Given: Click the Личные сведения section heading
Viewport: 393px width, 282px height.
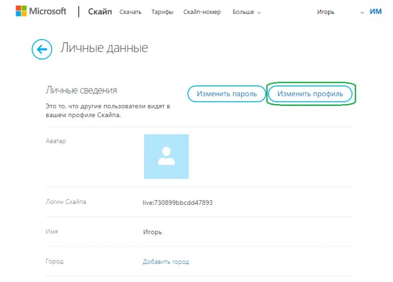Looking at the screenshot, I should pyautogui.click(x=81, y=90).
